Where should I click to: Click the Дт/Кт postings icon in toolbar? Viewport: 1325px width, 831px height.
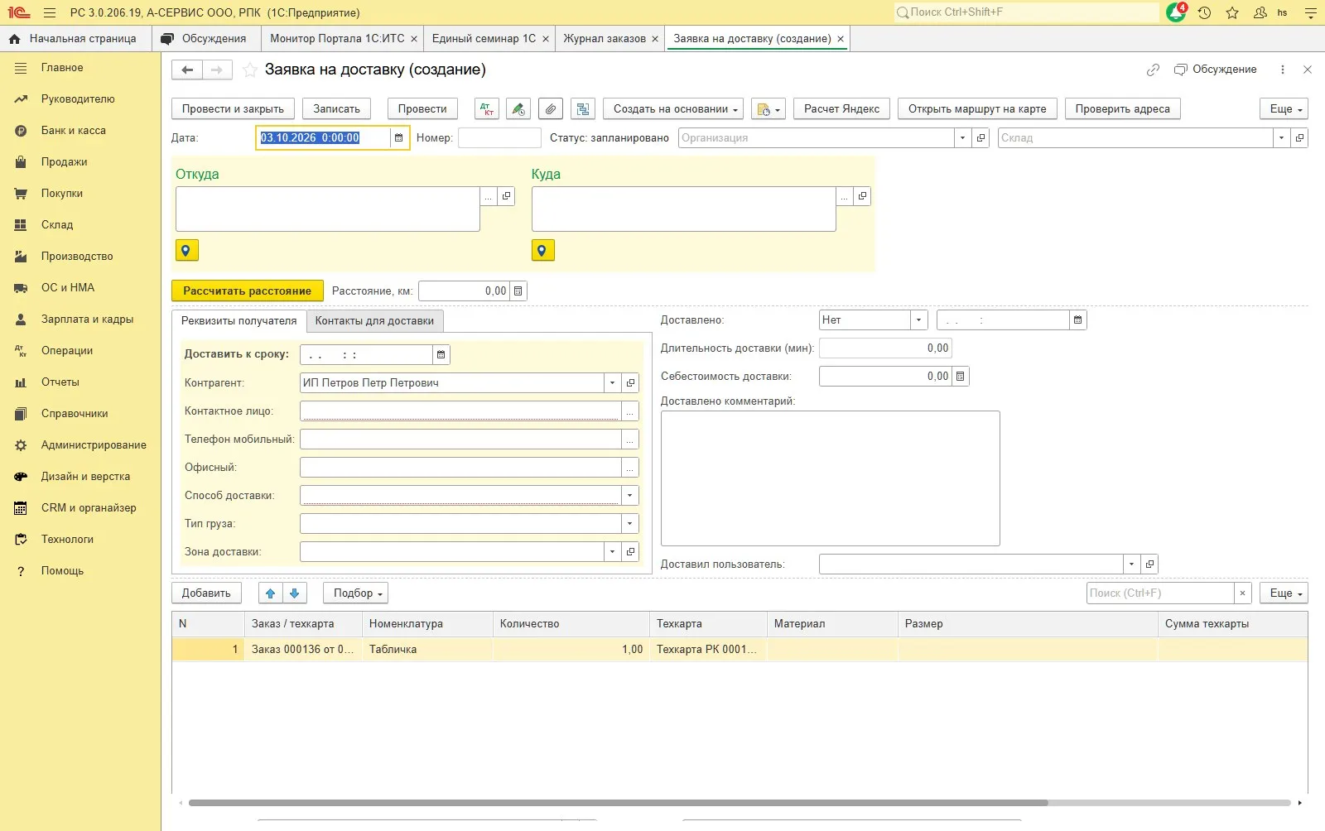coord(487,109)
